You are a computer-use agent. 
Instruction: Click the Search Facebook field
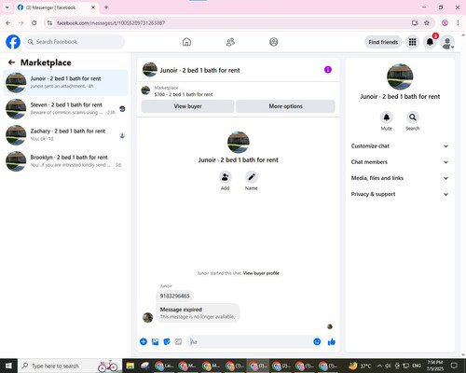75,42
